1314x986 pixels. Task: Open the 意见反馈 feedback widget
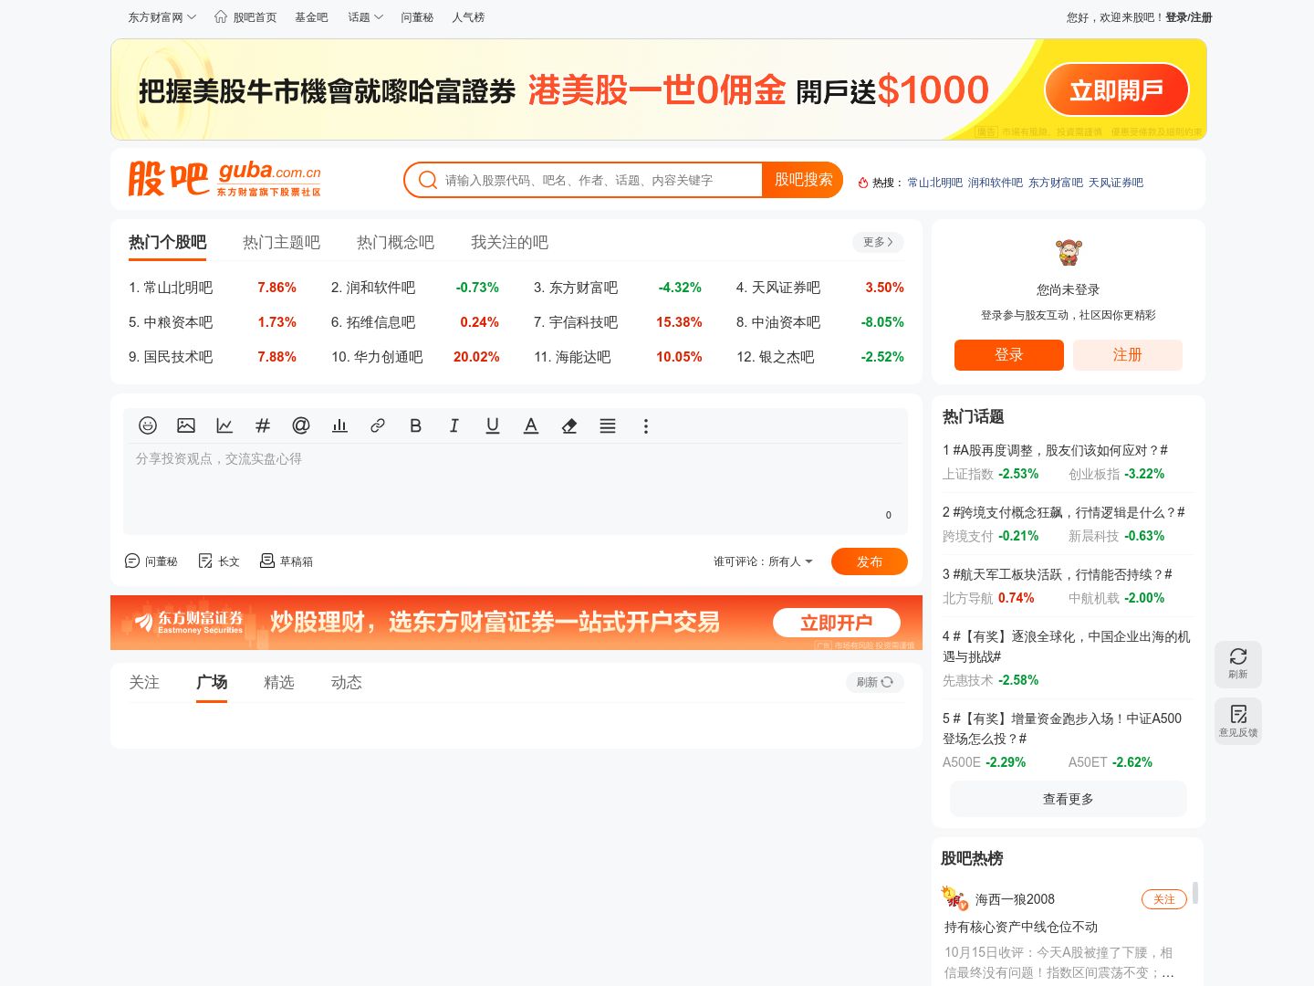pyautogui.click(x=1238, y=721)
